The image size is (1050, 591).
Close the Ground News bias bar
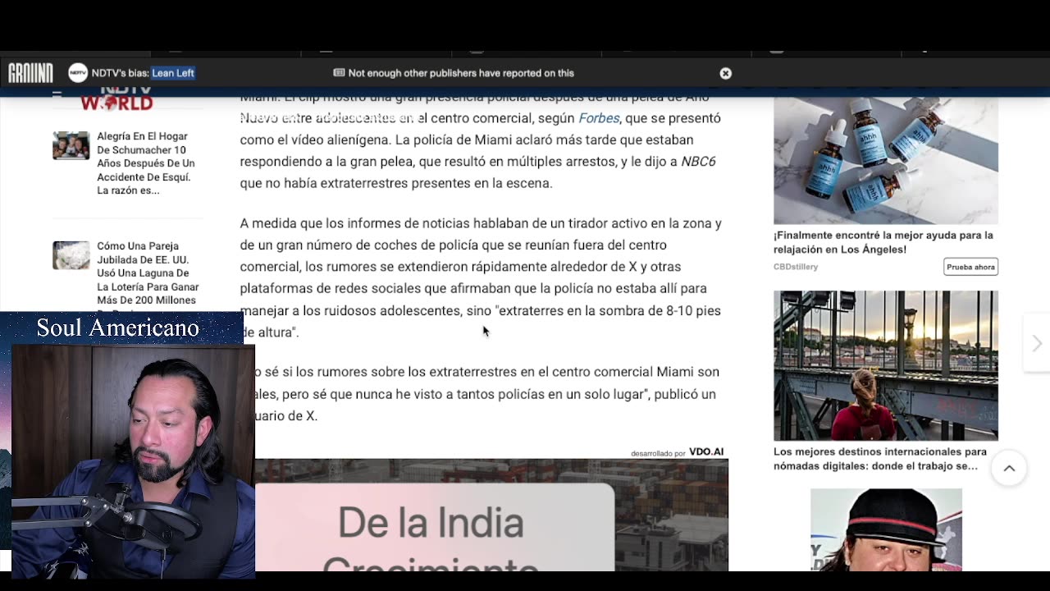click(725, 73)
